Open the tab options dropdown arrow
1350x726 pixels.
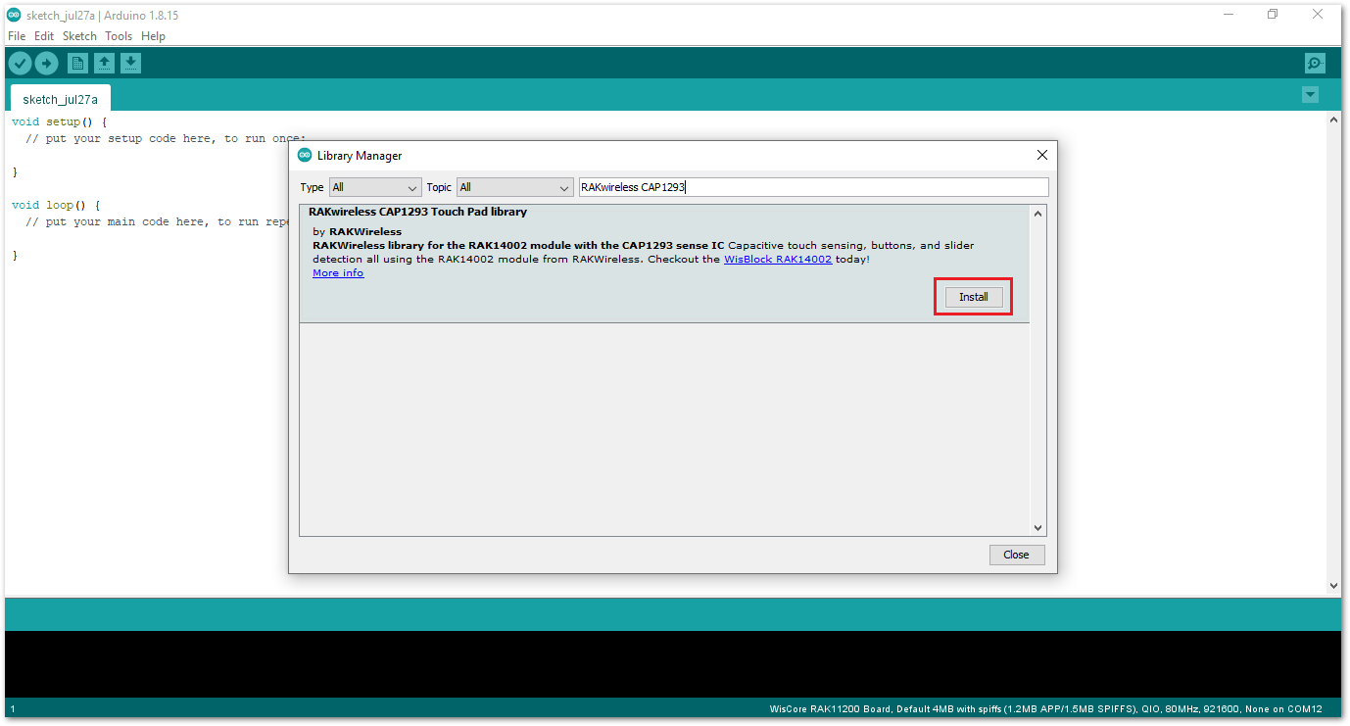pyautogui.click(x=1310, y=94)
